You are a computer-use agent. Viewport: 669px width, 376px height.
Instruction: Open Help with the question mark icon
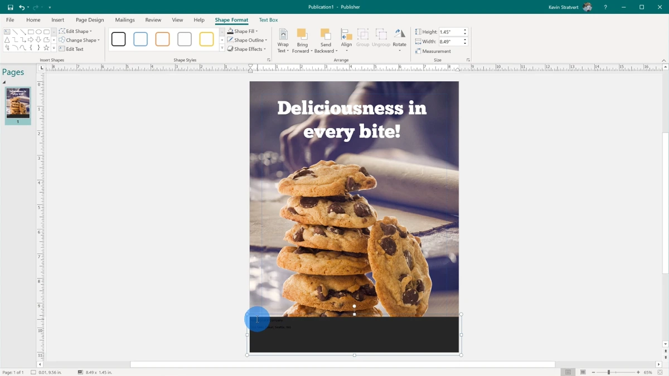tap(605, 7)
